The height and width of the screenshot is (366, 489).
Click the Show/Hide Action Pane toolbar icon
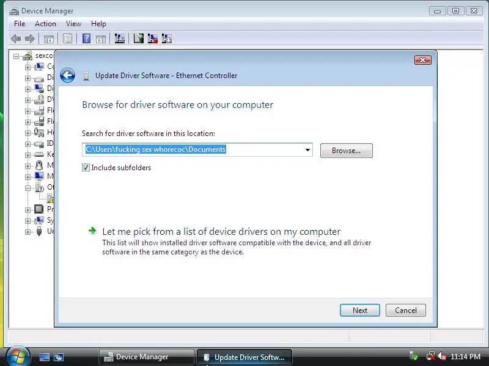click(x=101, y=39)
